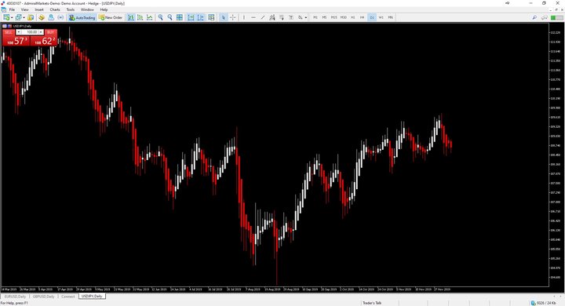This screenshot has width=565, height=306.
Task: Open the Profiles toolbar icon
Action: [x=18, y=17]
